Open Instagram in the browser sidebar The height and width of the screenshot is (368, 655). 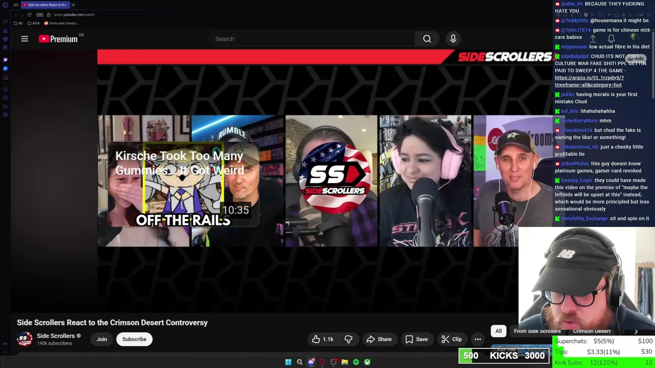pyautogui.click(x=5, y=77)
